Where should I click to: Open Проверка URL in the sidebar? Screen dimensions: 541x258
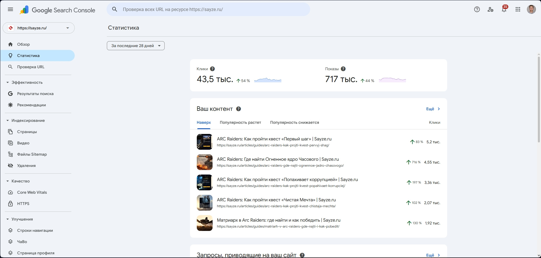37,67
